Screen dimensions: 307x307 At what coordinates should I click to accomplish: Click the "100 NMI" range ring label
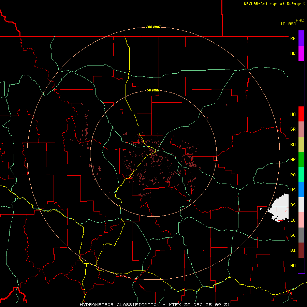(153, 27)
